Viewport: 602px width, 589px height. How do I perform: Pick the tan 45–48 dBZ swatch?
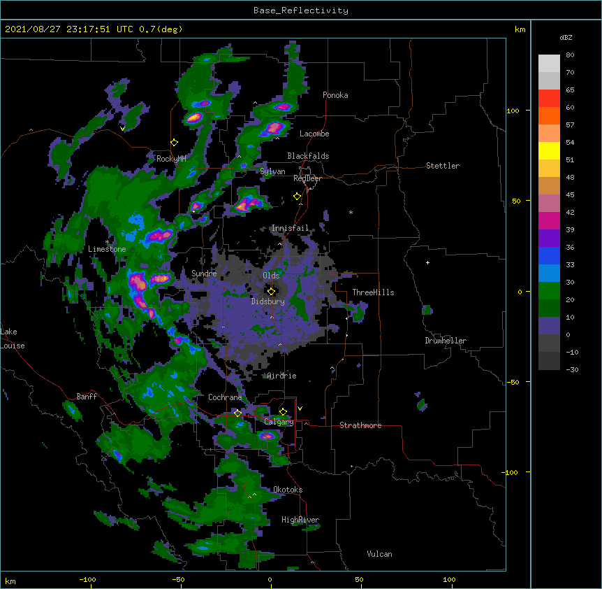click(549, 185)
